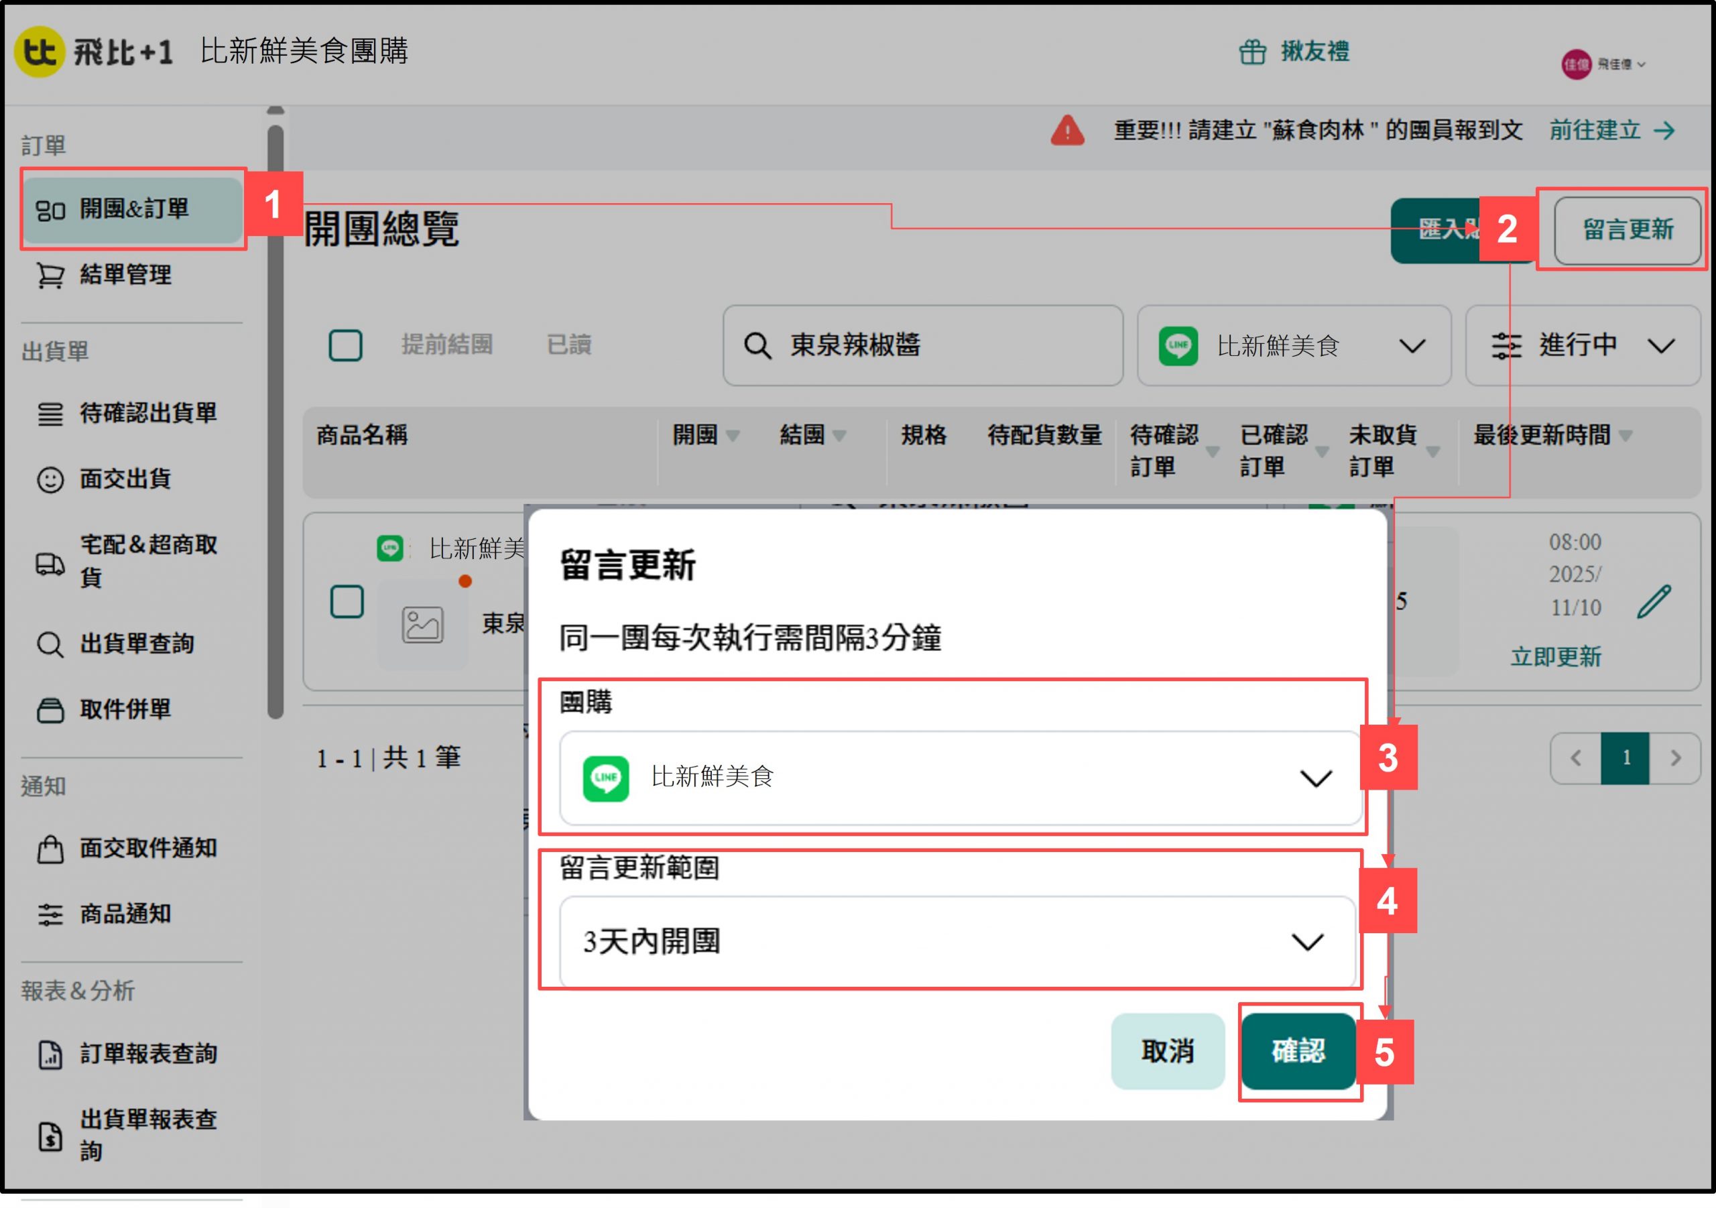Click the magnifier icon in the search box

[756, 346]
